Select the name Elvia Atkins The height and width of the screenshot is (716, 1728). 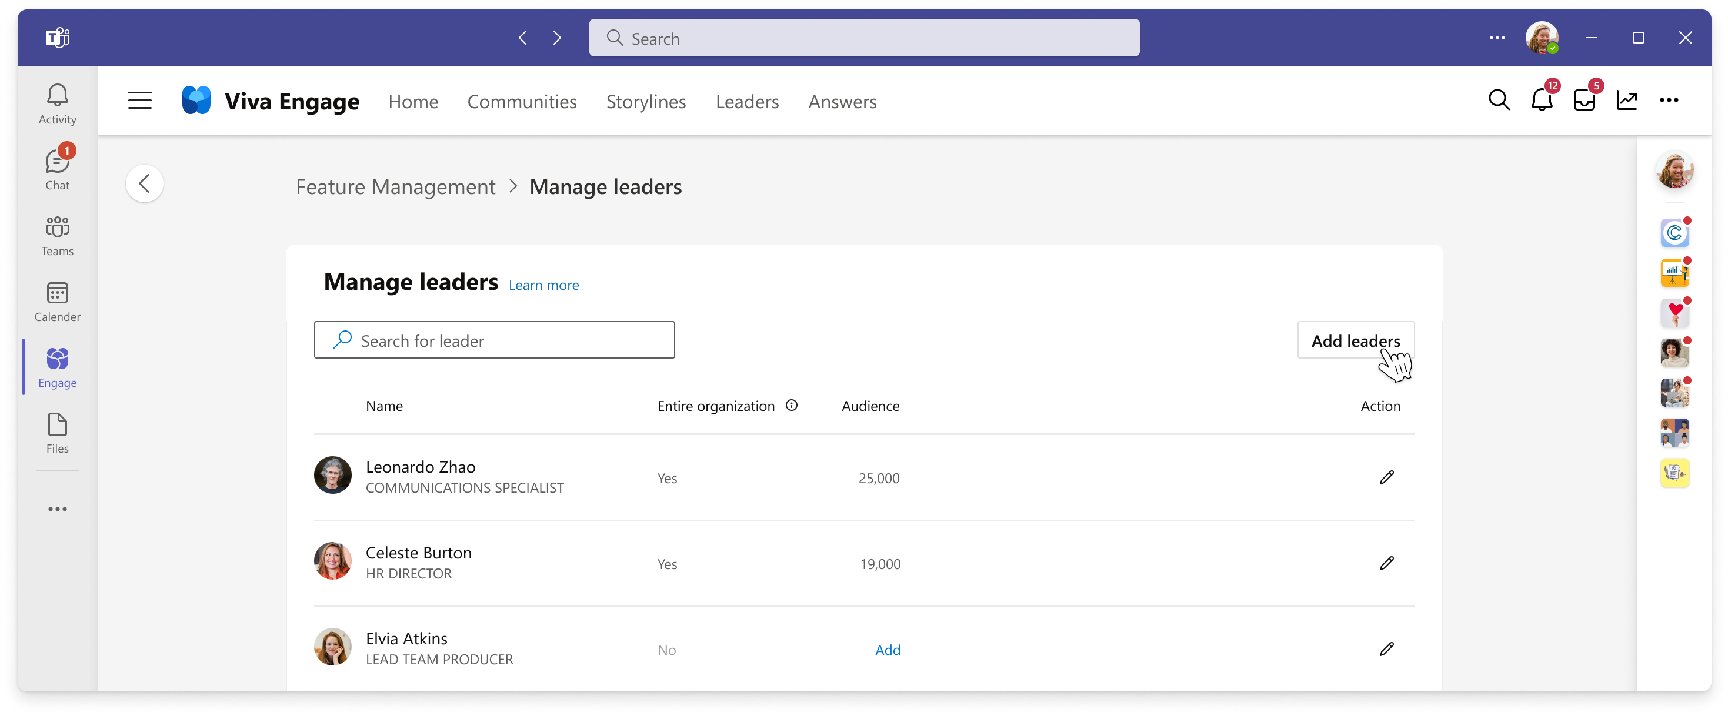406,638
